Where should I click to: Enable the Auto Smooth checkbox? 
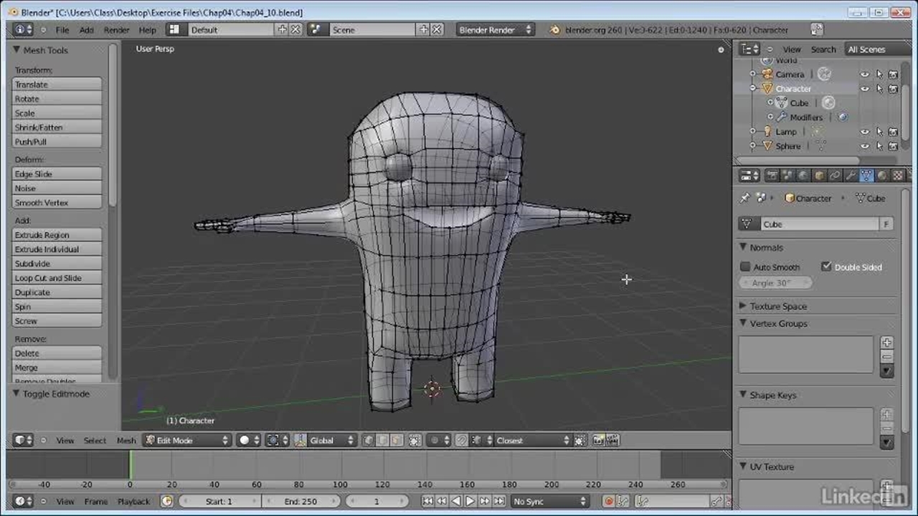(x=745, y=267)
